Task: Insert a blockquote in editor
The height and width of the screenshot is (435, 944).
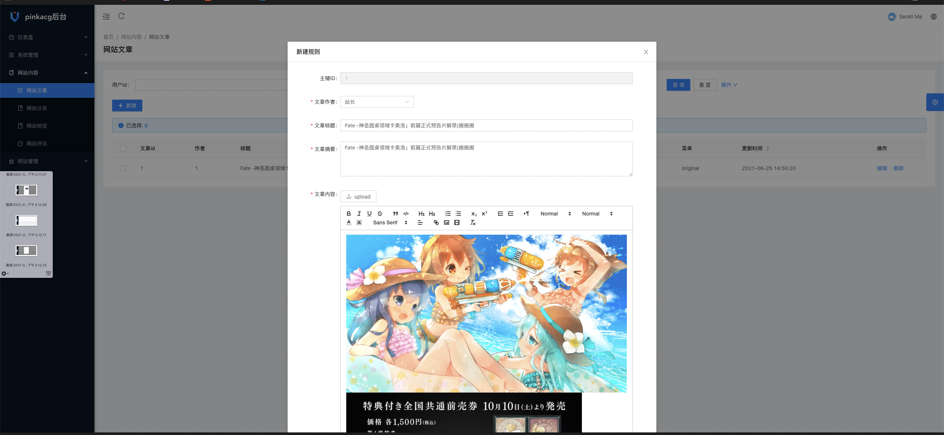Action: point(395,214)
